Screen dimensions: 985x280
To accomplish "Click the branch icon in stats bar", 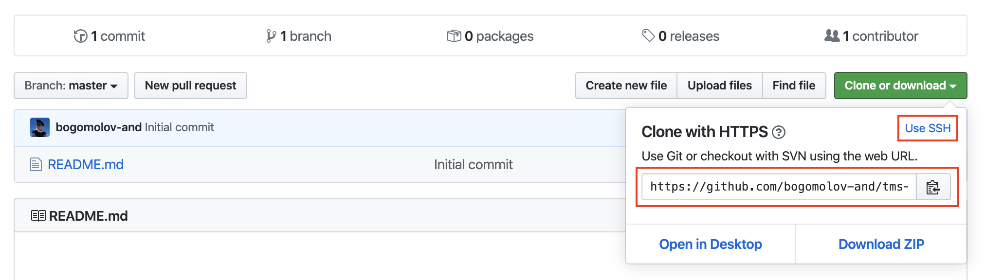I will pos(271,36).
